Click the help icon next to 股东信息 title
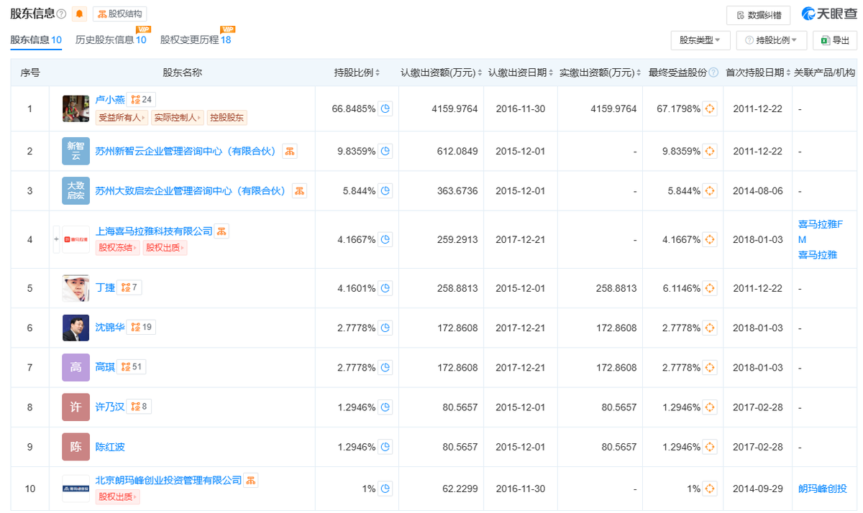863x513 pixels. click(62, 14)
